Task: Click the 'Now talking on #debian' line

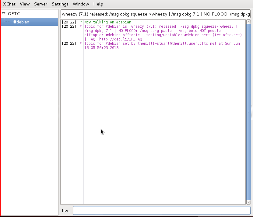Action: [107, 22]
